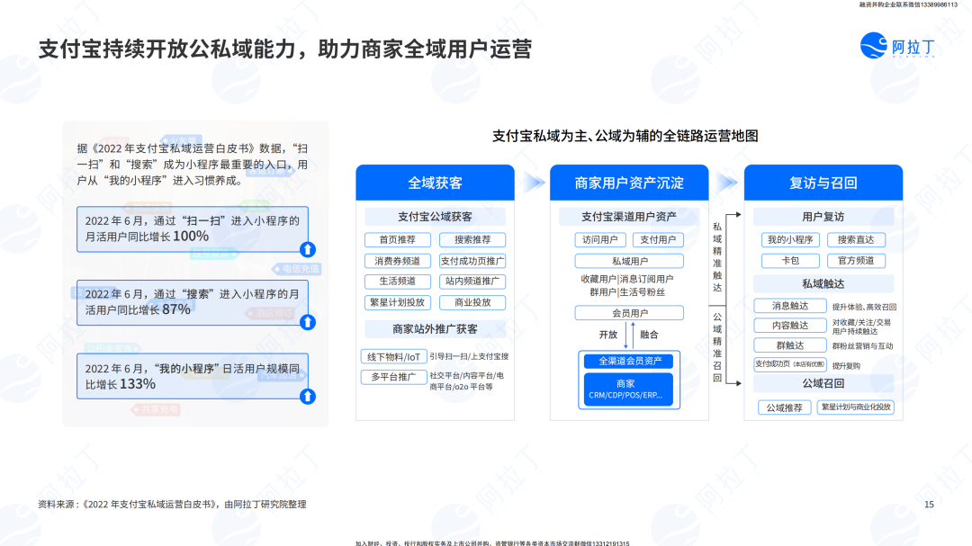Click up-arrow icon on the 100% growth box
Image resolution: width=972 pixels, height=546 pixels.
(308, 249)
